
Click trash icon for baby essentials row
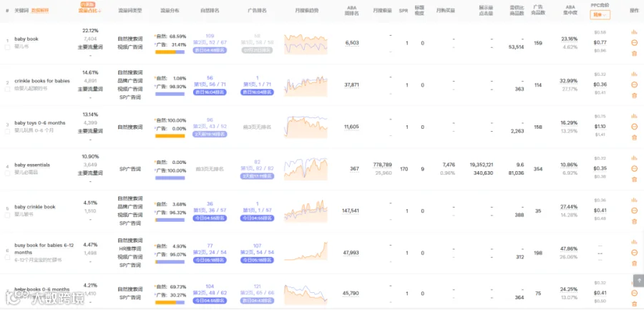[x=634, y=179]
